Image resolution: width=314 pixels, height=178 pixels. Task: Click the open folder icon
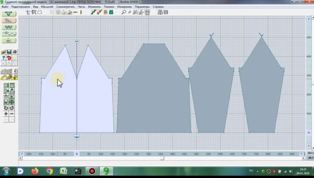[x=3, y=52]
